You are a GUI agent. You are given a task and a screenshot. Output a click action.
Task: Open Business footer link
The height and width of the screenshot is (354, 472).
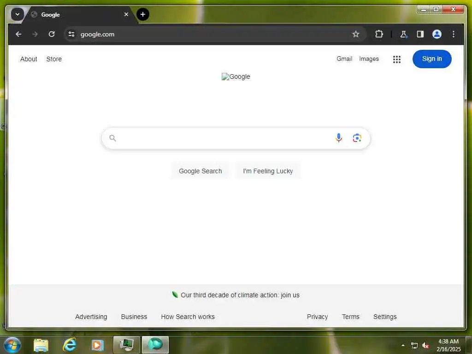[134, 317]
